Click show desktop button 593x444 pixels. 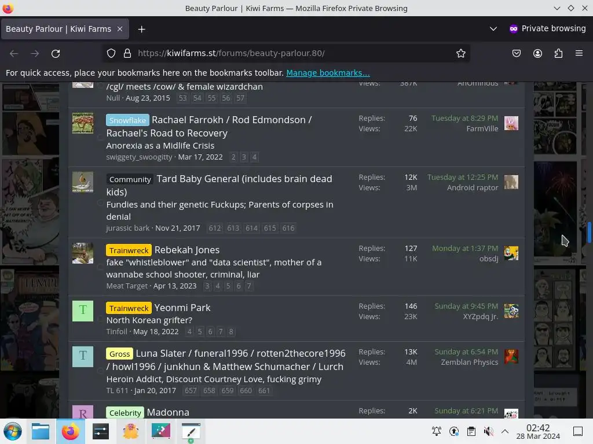578,431
